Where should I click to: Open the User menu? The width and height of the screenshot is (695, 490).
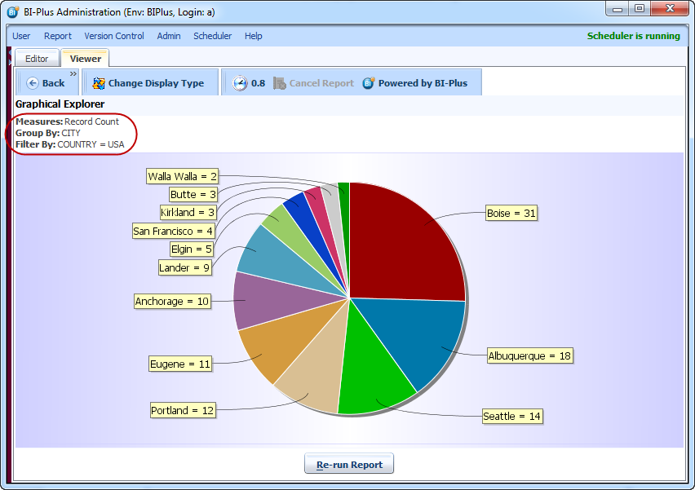pos(21,36)
